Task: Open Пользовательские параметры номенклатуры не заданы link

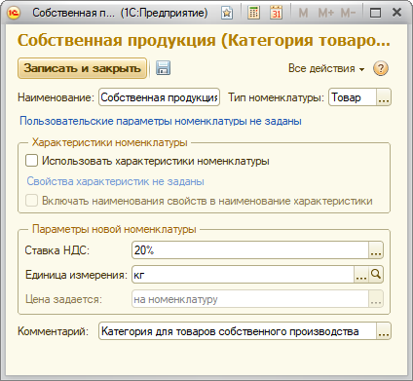Action: (x=161, y=121)
